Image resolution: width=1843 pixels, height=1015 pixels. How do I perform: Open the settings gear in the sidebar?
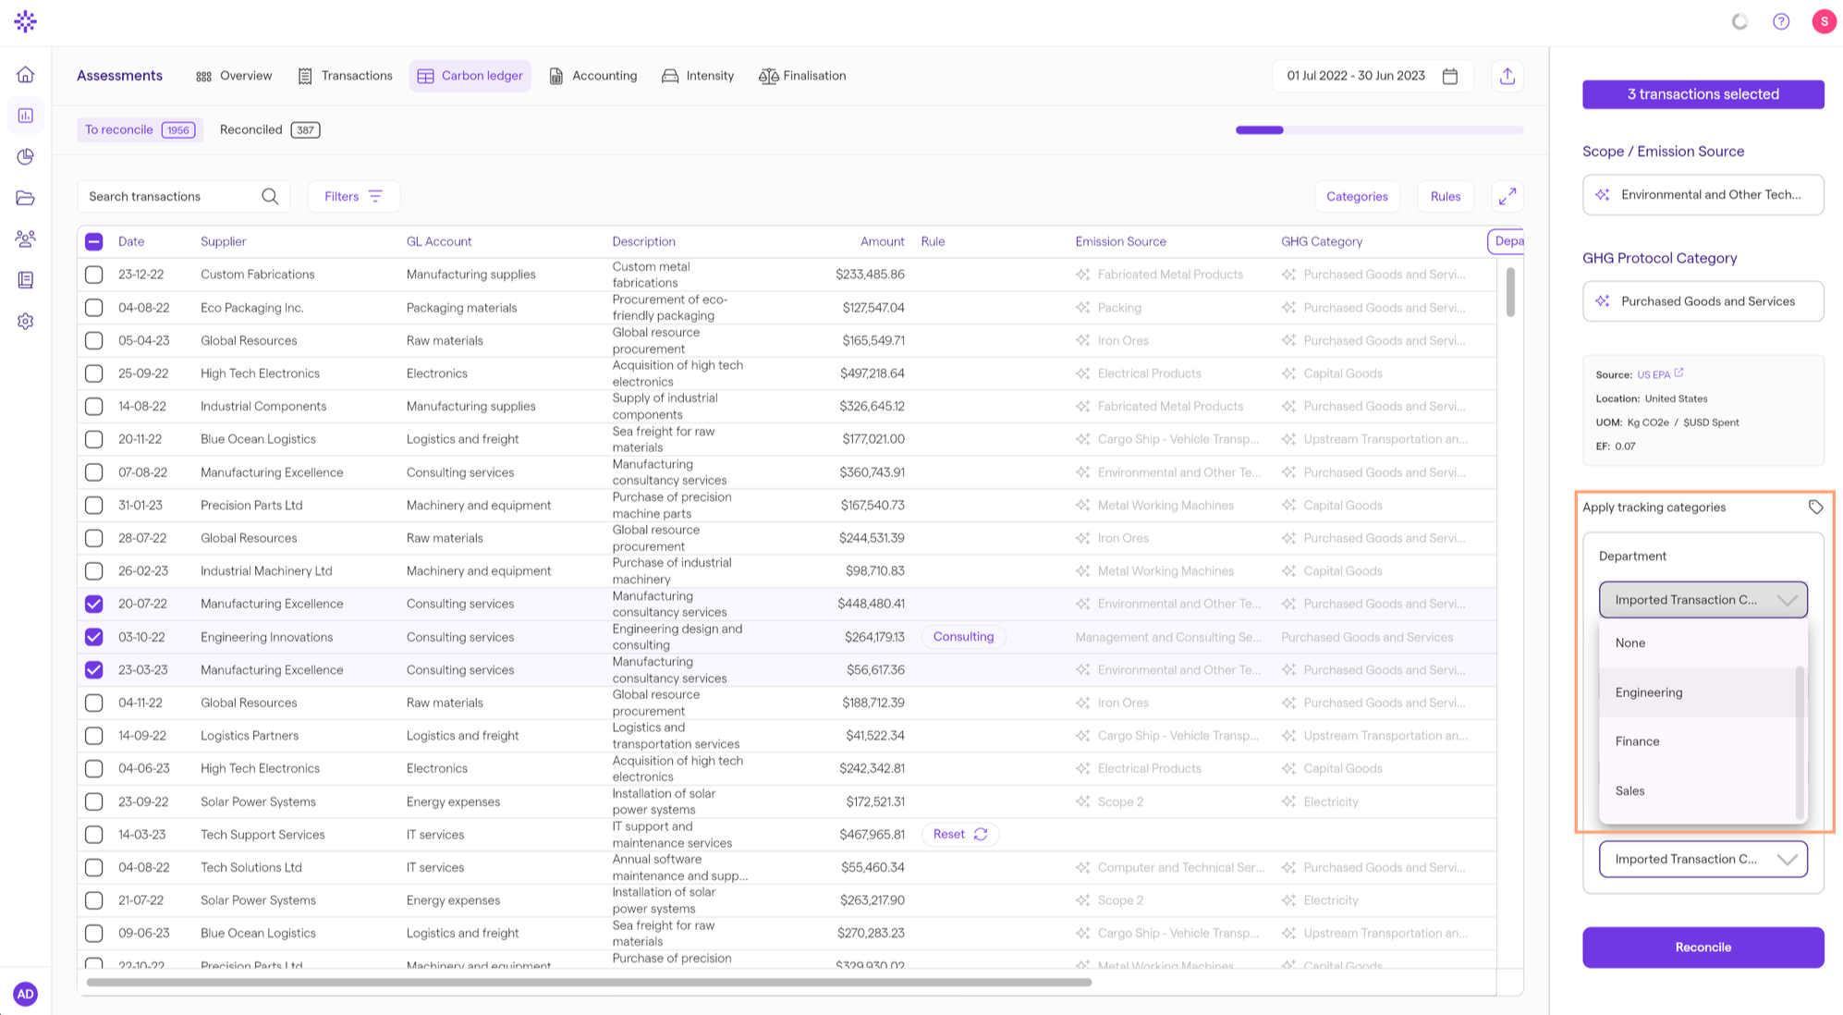[x=26, y=321]
